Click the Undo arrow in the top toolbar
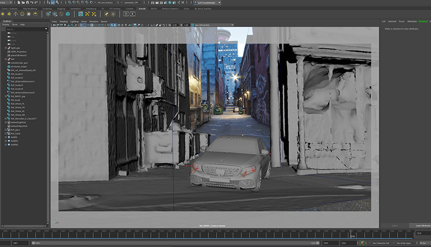Viewport: 431px width, 247px height. click(32, 3)
